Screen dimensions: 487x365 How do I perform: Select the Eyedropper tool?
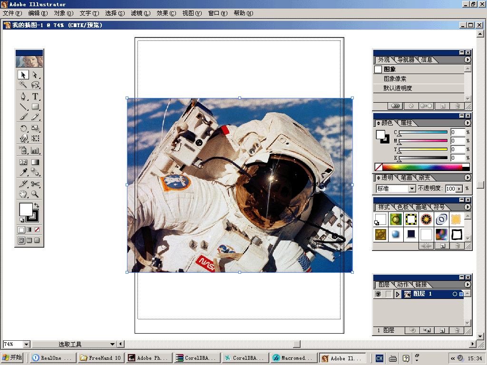click(x=23, y=172)
